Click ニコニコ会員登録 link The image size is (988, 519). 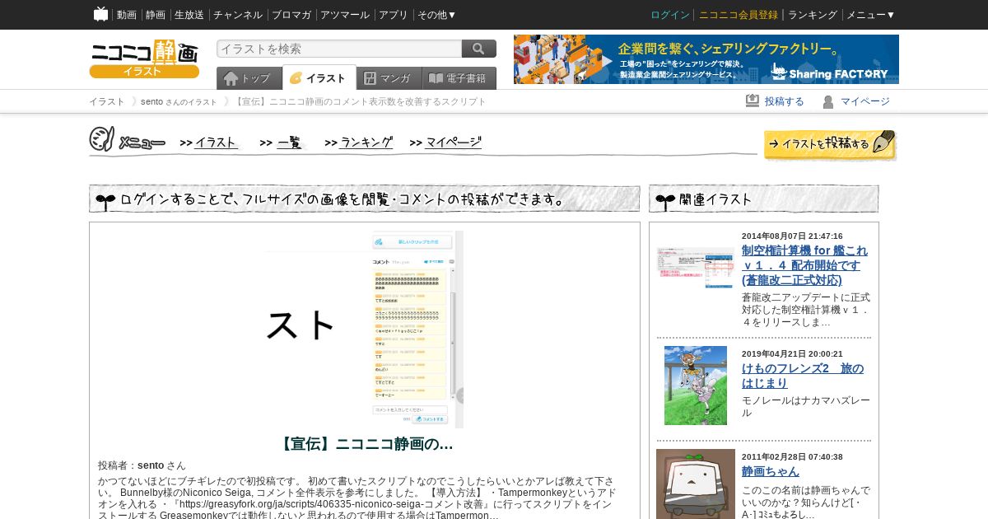click(739, 15)
